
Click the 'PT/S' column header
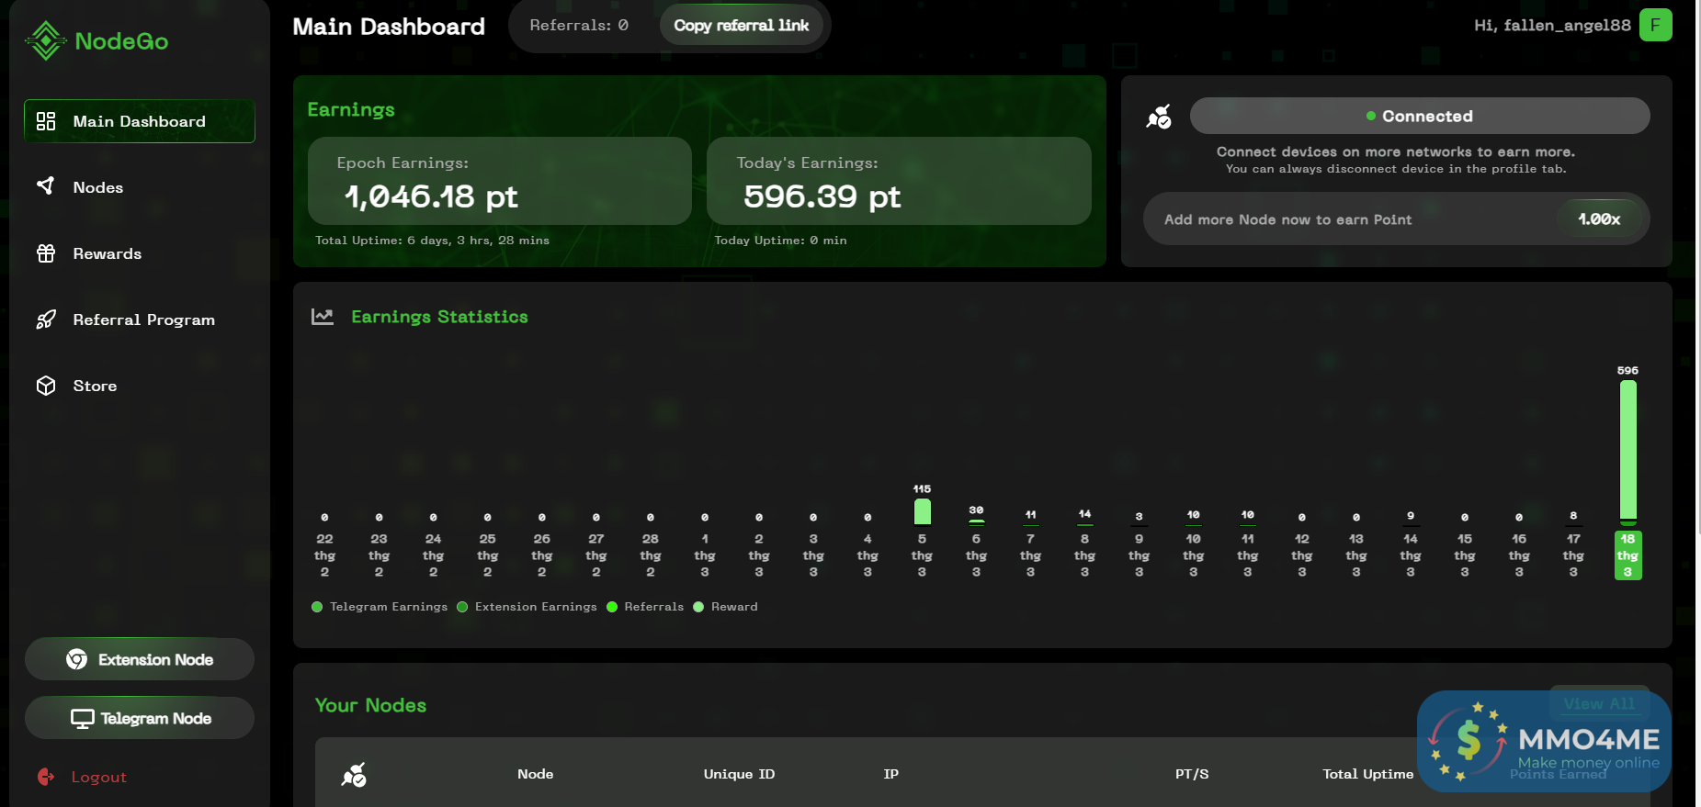[1192, 774]
